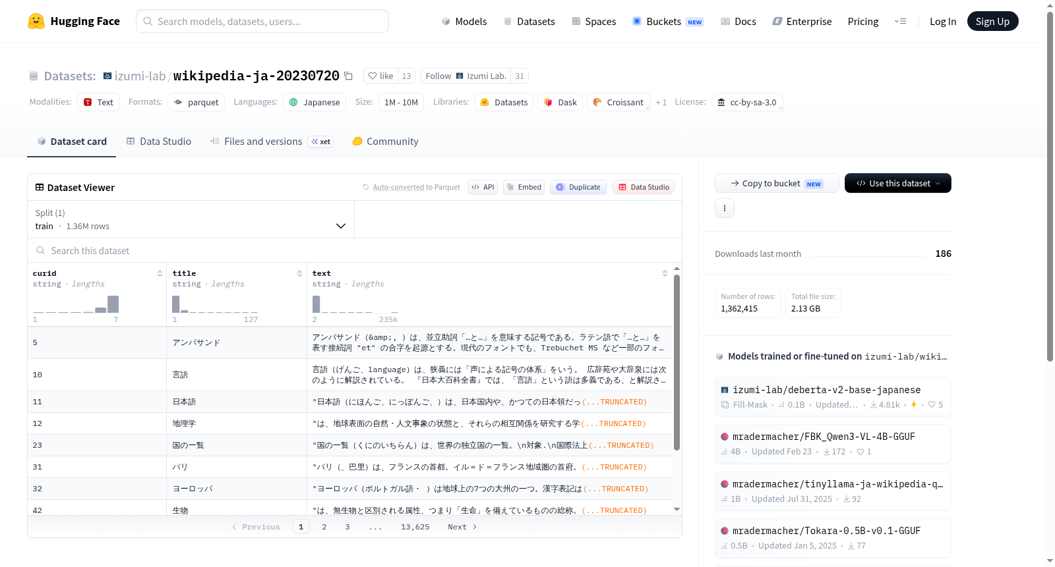Click the Log In link
Screen dimensions: 1055x567
point(942,21)
